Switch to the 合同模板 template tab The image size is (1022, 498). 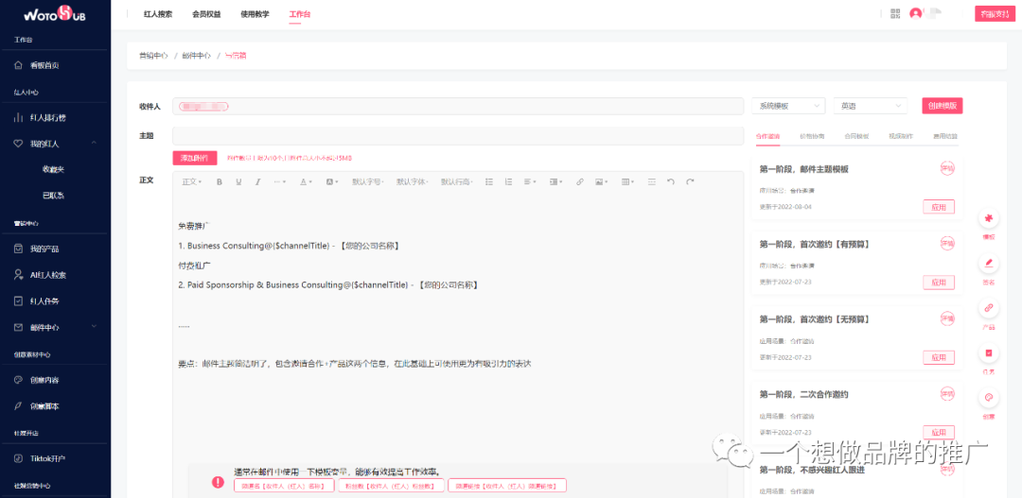(x=856, y=137)
